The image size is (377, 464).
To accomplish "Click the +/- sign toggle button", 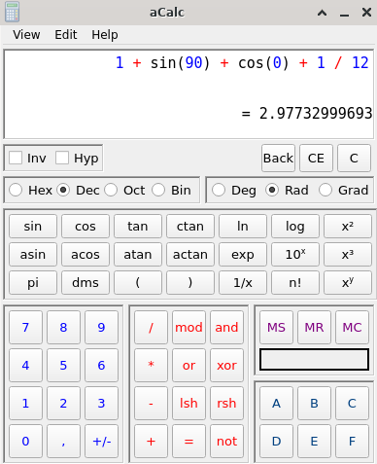I will pos(101,441).
